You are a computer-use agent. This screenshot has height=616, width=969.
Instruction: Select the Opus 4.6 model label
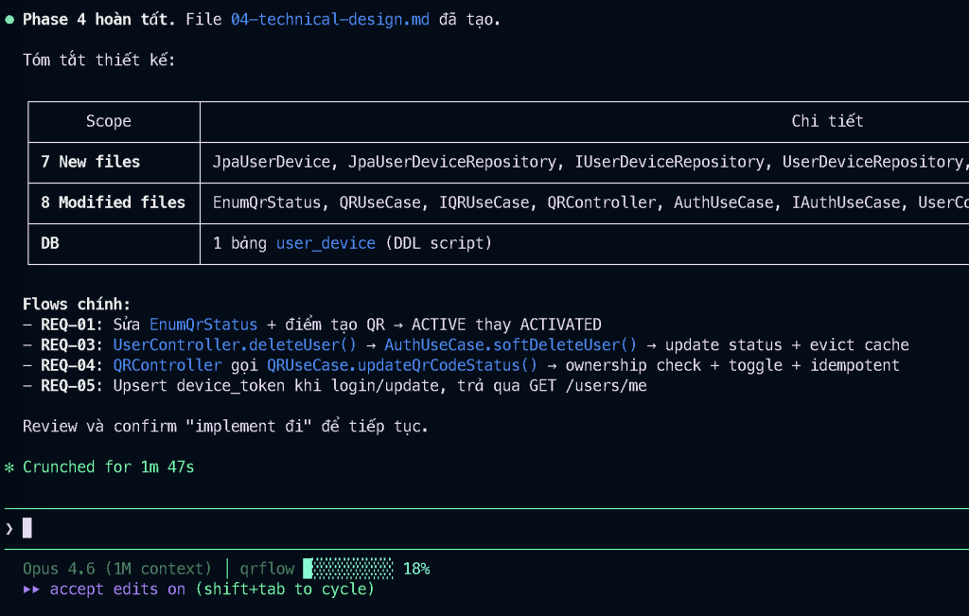click(x=116, y=569)
